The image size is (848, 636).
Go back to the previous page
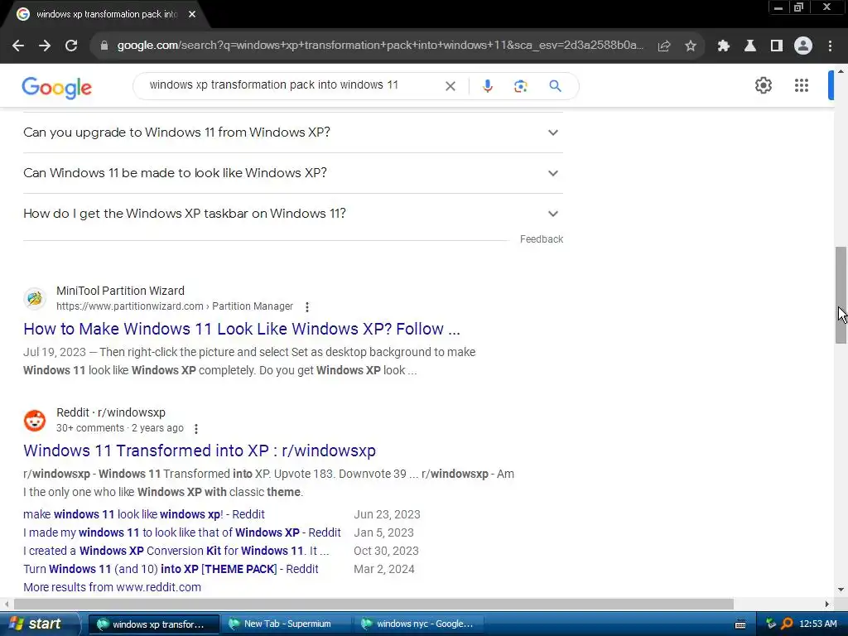point(18,46)
